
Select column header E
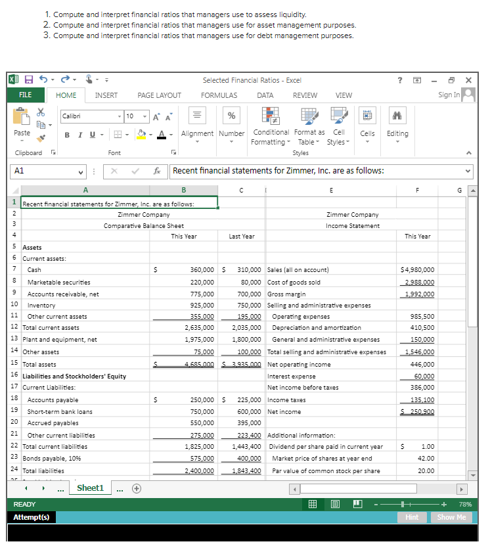click(x=331, y=190)
